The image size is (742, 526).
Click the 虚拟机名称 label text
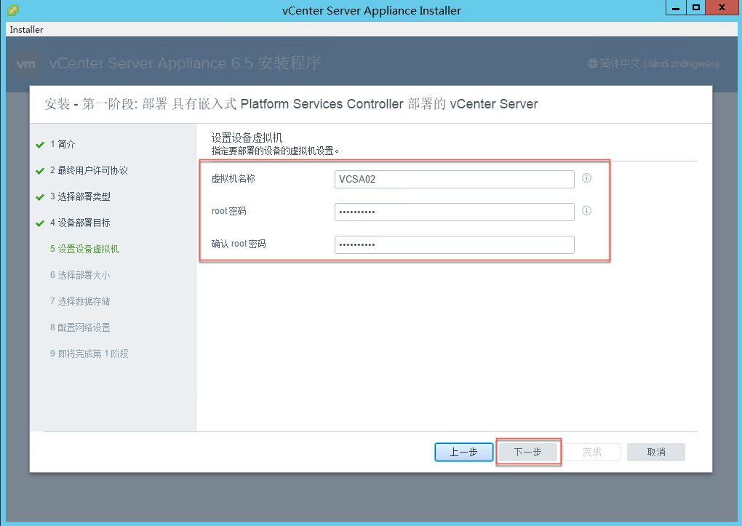click(x=234, y=178)
